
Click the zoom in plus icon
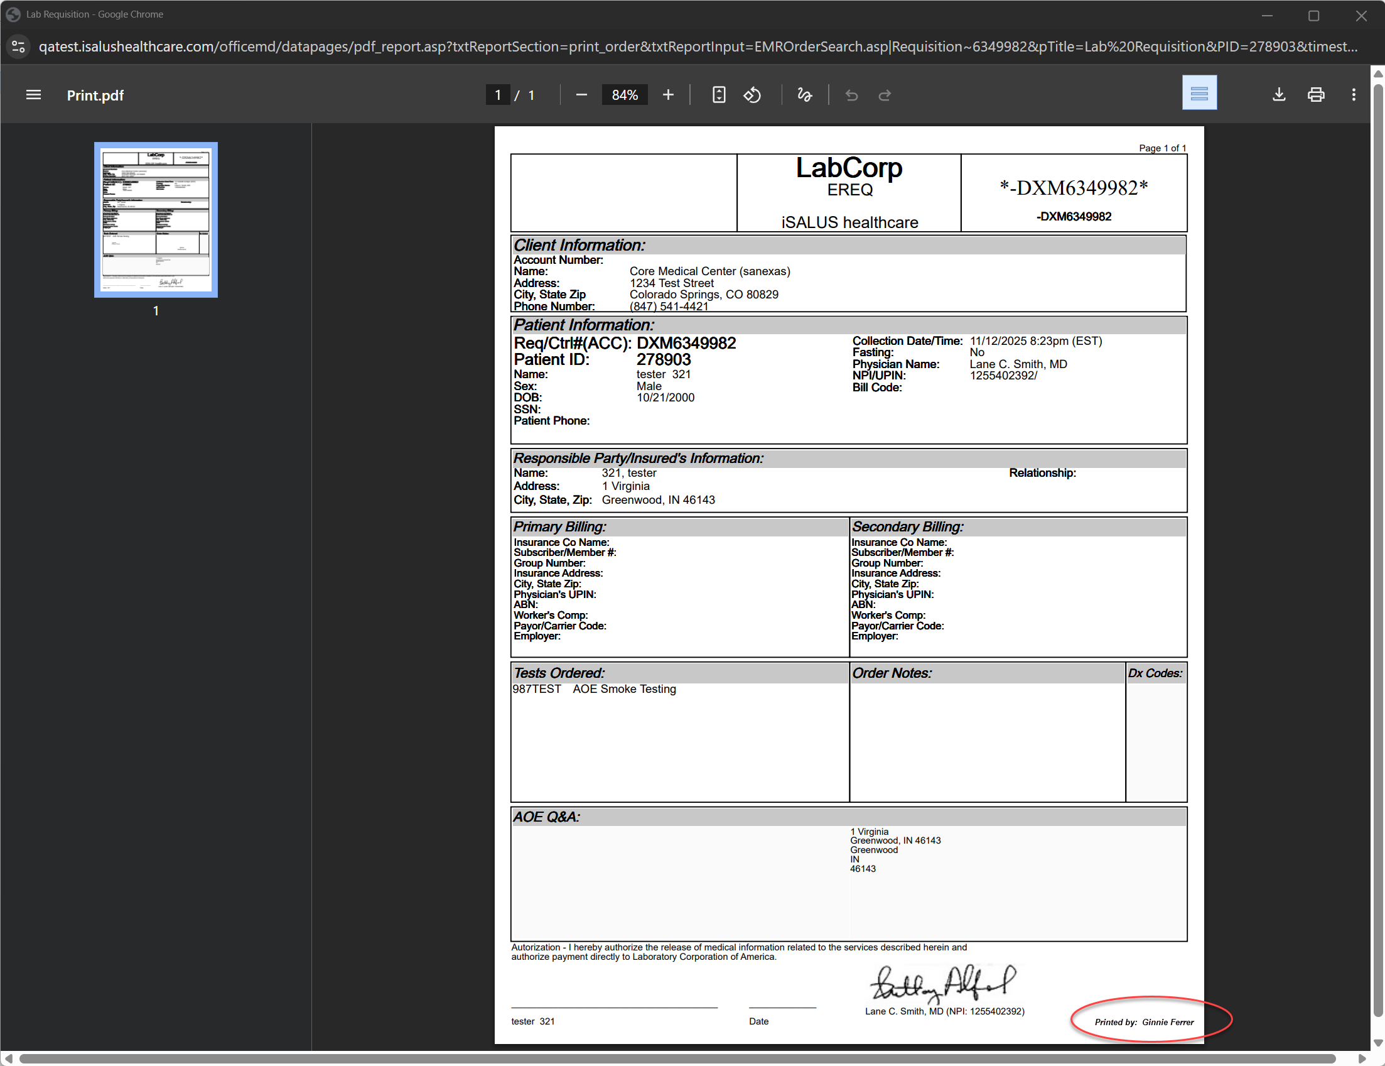pos(668,95)
